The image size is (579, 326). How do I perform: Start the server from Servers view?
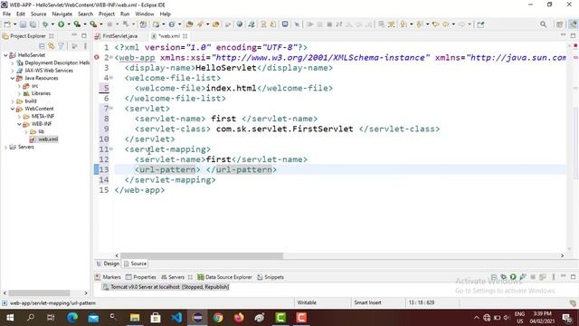click(x=513, y=277)
